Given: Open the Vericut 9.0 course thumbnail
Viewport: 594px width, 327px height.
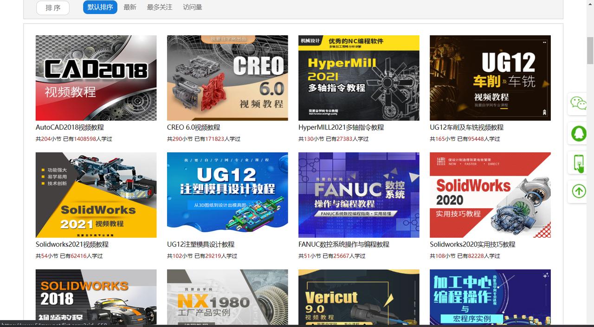Looking at the screenshot, I should point(358,300).
